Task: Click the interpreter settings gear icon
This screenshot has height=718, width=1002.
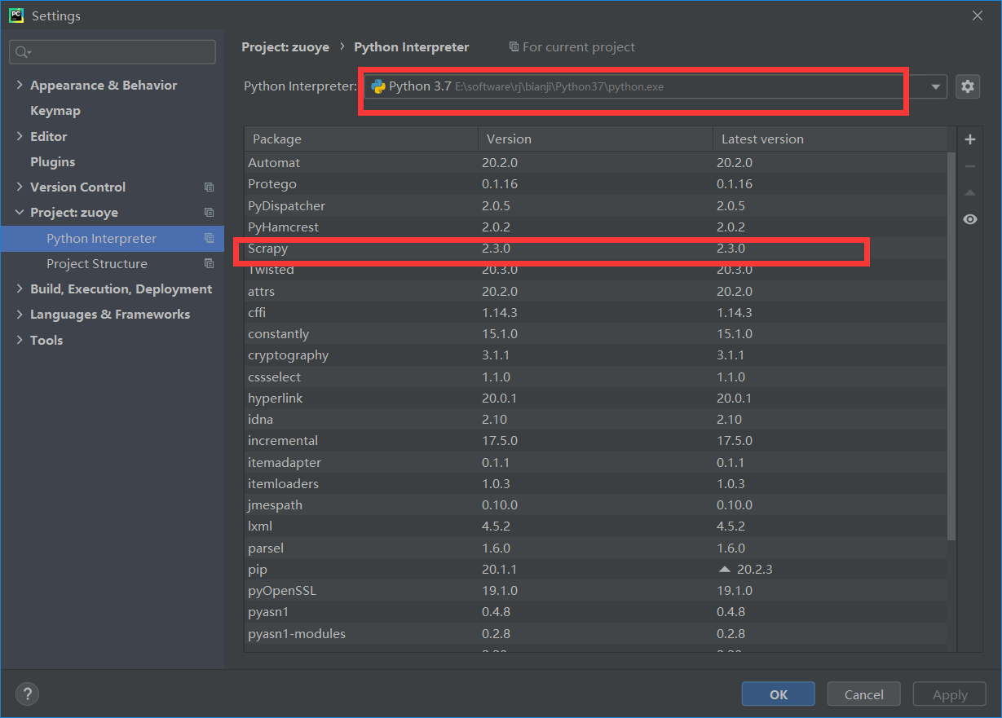Action: [x=968, y=86]
